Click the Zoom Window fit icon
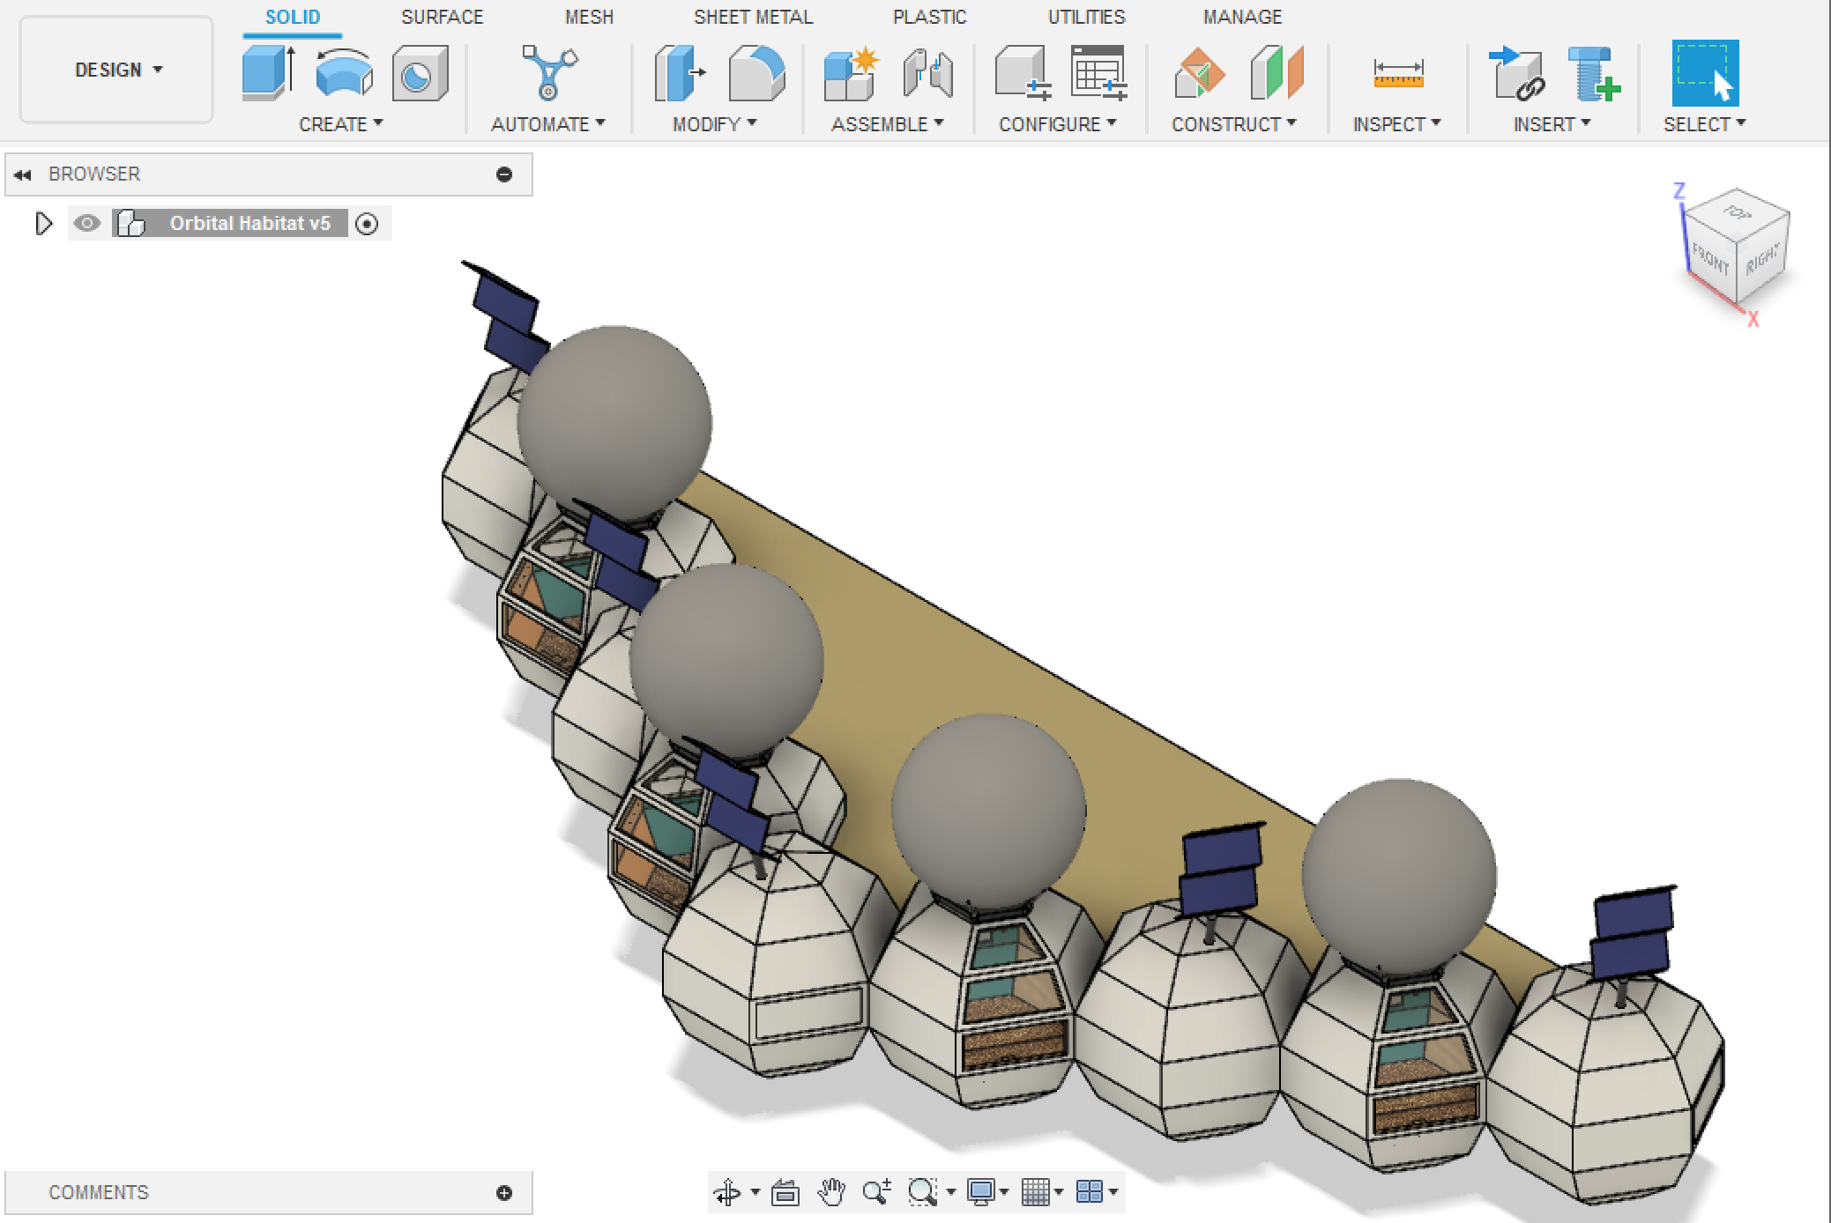The width and height of the screenshot is (1831, 1223). click(922, 1192)
